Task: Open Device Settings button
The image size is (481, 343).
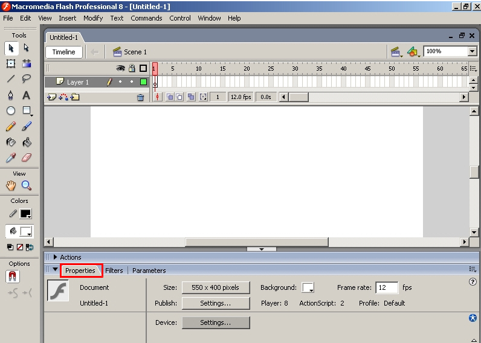Action: 216,322
